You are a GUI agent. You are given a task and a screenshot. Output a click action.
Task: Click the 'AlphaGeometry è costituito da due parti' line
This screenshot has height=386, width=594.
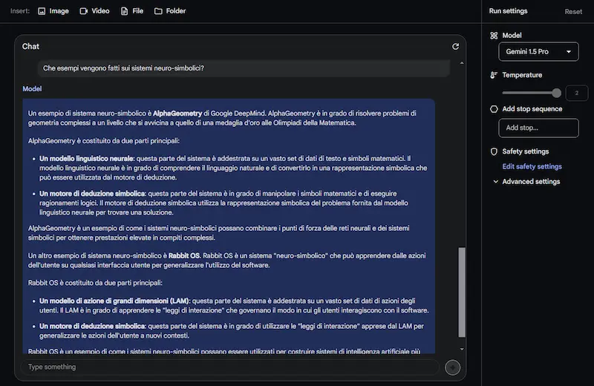click(x=104, y=141)
